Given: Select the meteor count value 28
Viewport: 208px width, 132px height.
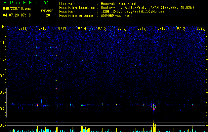Looking at the screenshot, I should click(48, 15).
